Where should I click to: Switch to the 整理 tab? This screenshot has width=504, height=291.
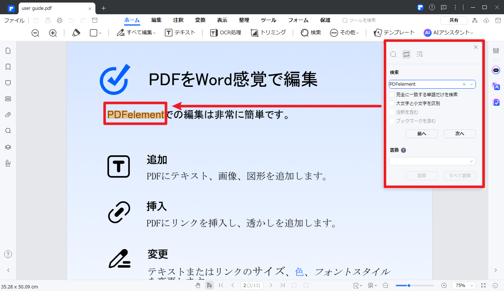244,20
